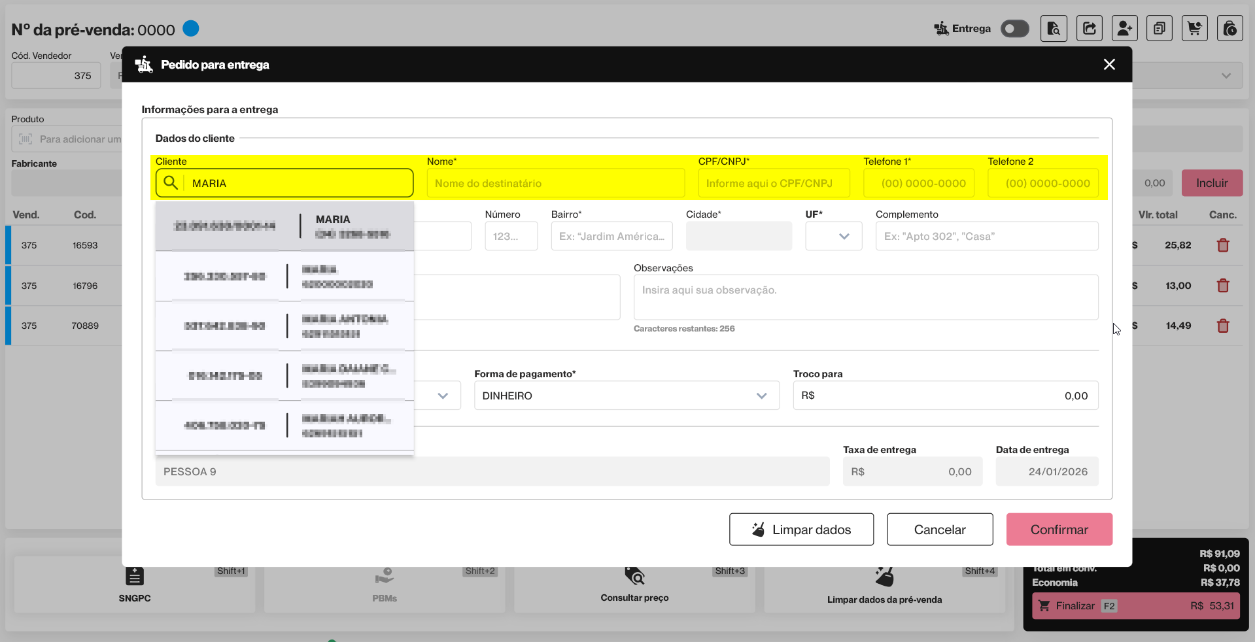Choose the MARIA ANTONIA suggestion
This screenshot has height=642, width=1255.
pos(284,326)
